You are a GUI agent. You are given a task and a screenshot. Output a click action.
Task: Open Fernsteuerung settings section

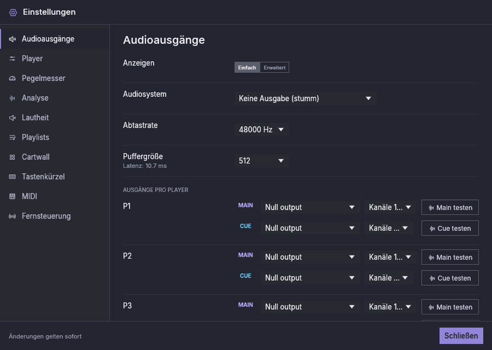click(x=55, y=216)
